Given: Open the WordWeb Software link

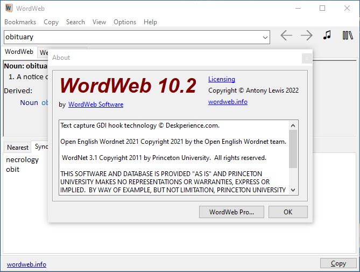Looking at the screenshot, I should click(96, 104).
